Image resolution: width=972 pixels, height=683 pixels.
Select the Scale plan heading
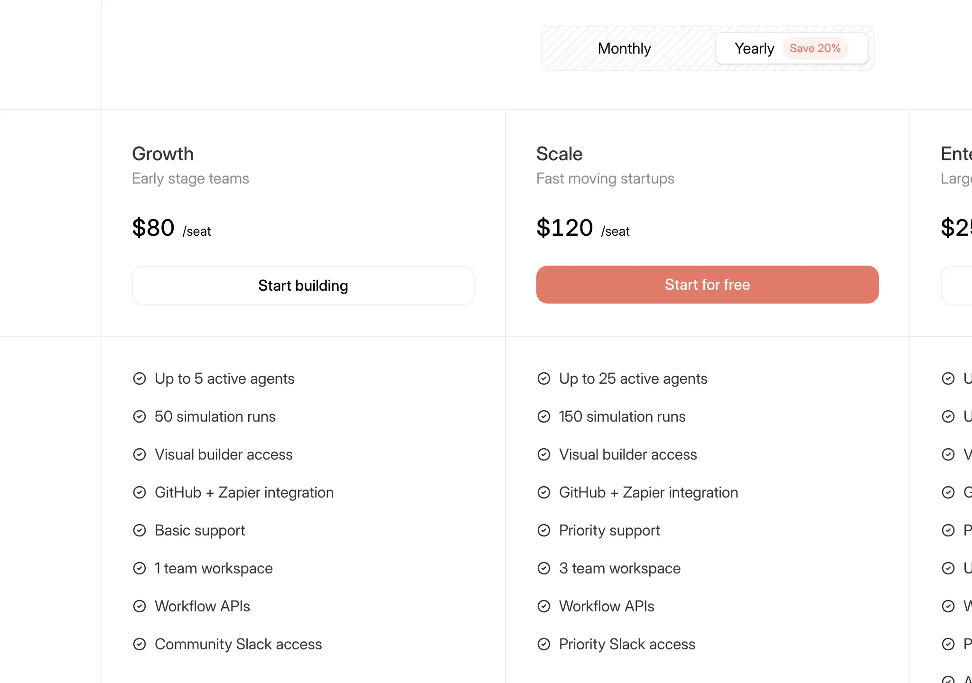click(559, 154)
